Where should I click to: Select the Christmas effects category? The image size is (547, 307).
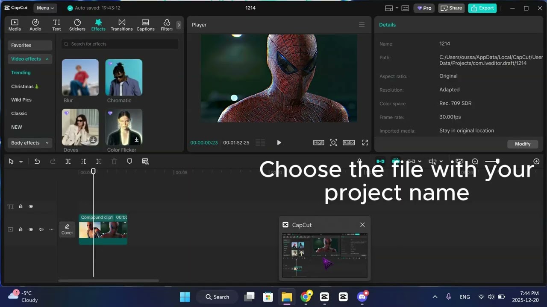25,86
